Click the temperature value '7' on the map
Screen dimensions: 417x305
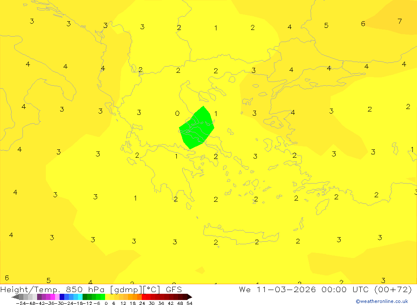tap(399, 21)
